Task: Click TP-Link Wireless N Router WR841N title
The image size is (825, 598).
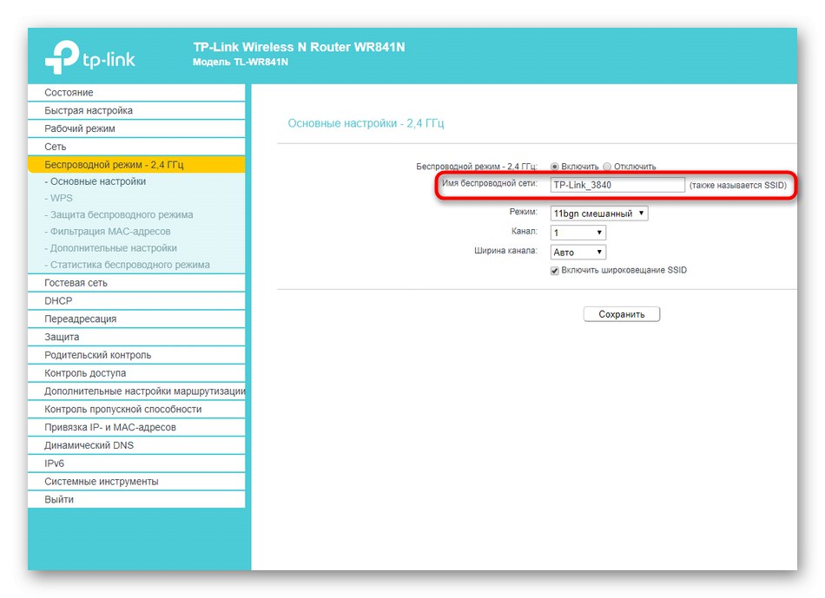Action: [x=300, y=48]
